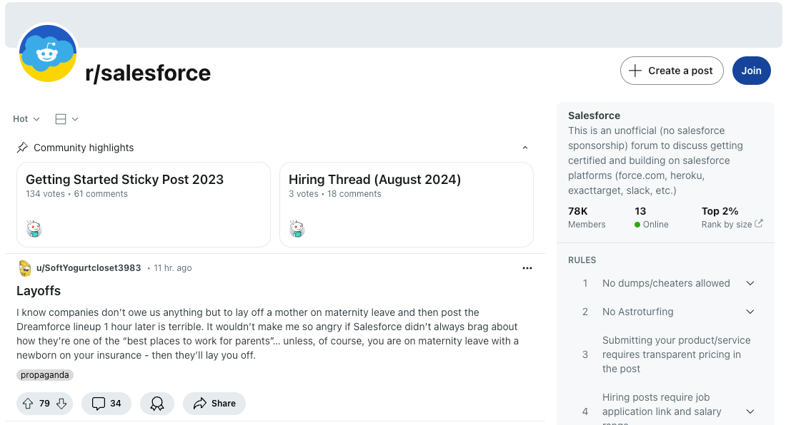This screenshot has width=786, height=425.
Task: Click the Create a post button
Action: (x=672, y=71)
